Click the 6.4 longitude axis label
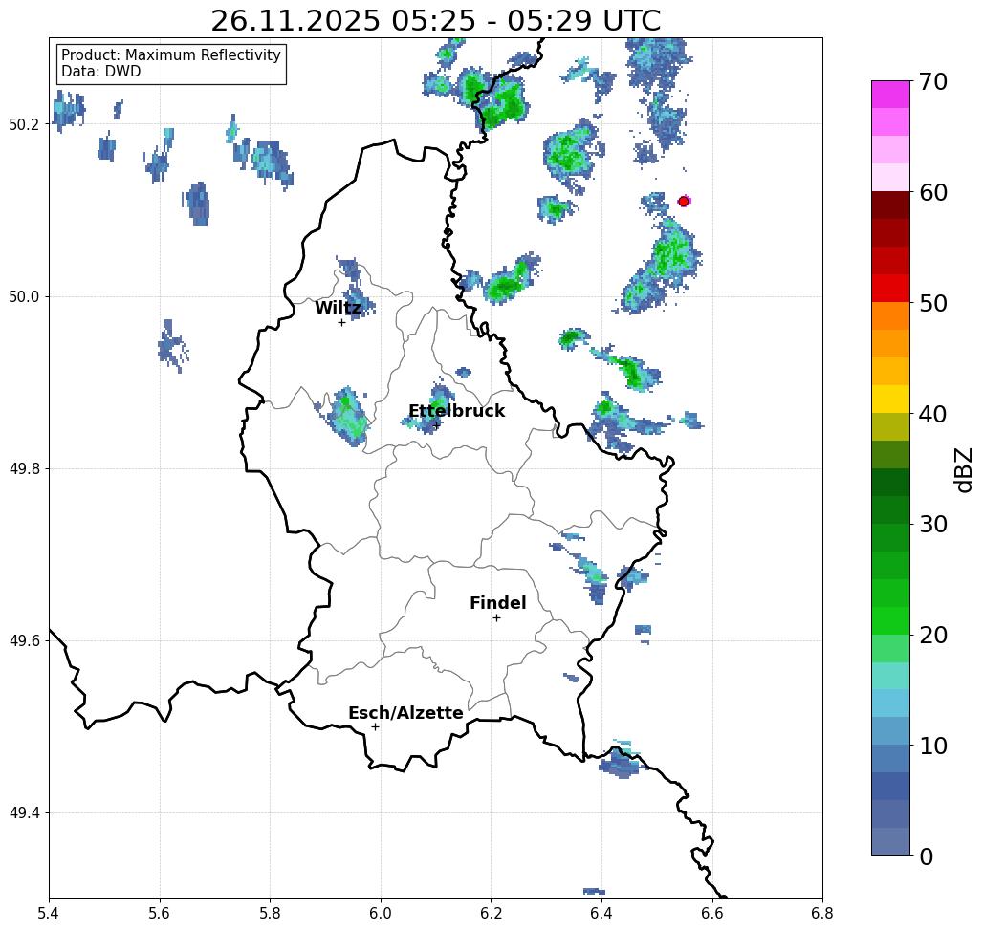The image size is (984, 930). [x=601, y=913]
